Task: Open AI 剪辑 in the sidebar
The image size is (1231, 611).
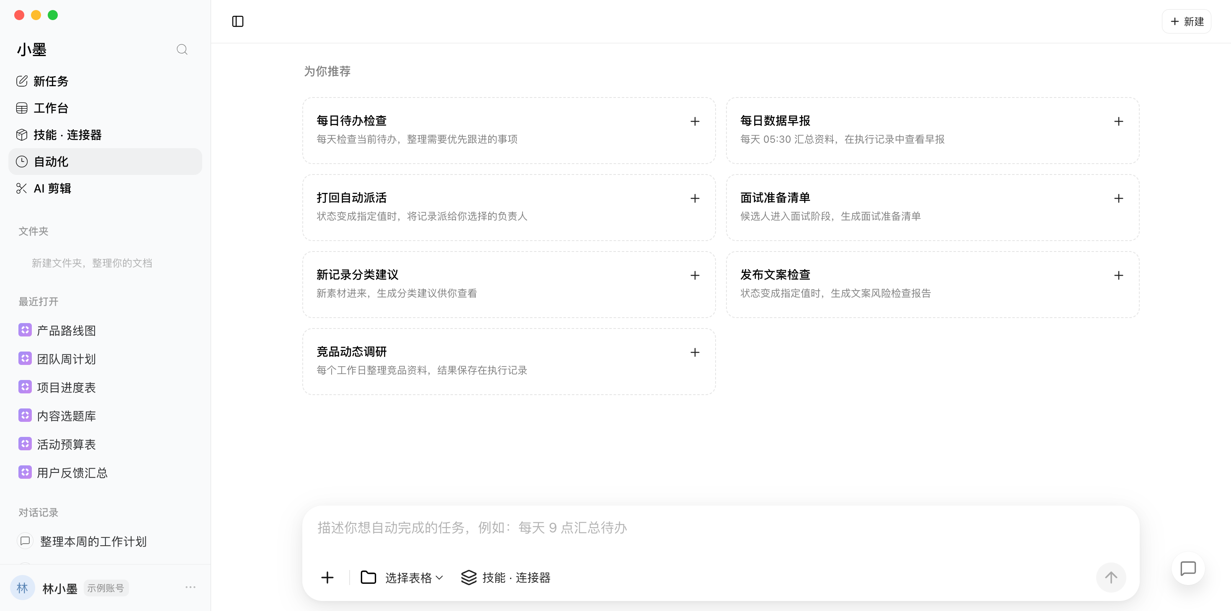Action: click(x=105, y=188)
